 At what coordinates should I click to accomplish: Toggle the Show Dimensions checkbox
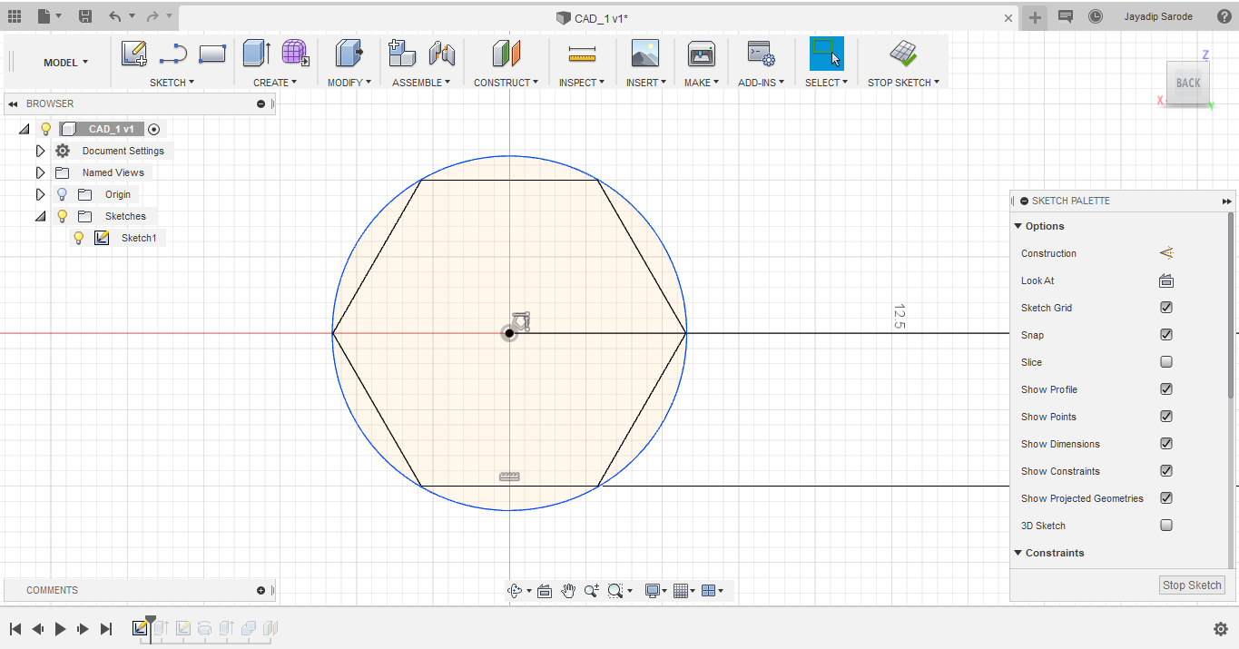[1166, 444]
